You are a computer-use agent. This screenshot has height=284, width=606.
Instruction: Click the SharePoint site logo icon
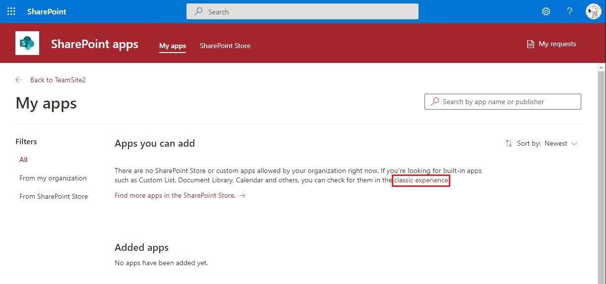click(x=27, y=43)
